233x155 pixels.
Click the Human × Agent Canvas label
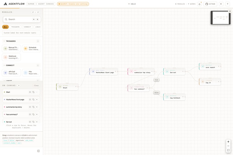(41, 4)
